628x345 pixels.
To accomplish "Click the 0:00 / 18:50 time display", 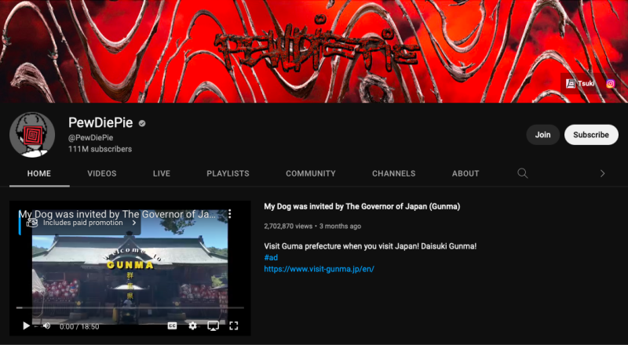I will pos(79,327).
